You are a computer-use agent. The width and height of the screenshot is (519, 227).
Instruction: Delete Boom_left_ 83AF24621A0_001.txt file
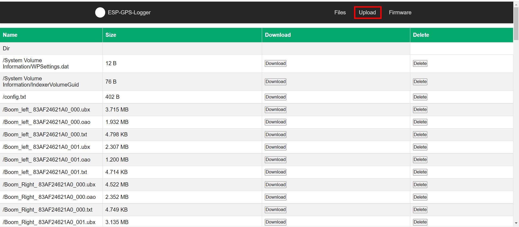pyautogui.click(x=420, y=172)
